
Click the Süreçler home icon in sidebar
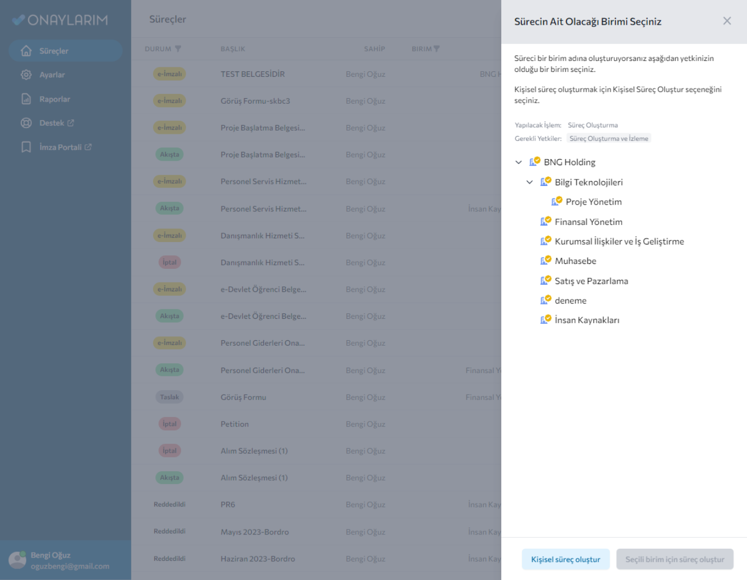[26, 51]
